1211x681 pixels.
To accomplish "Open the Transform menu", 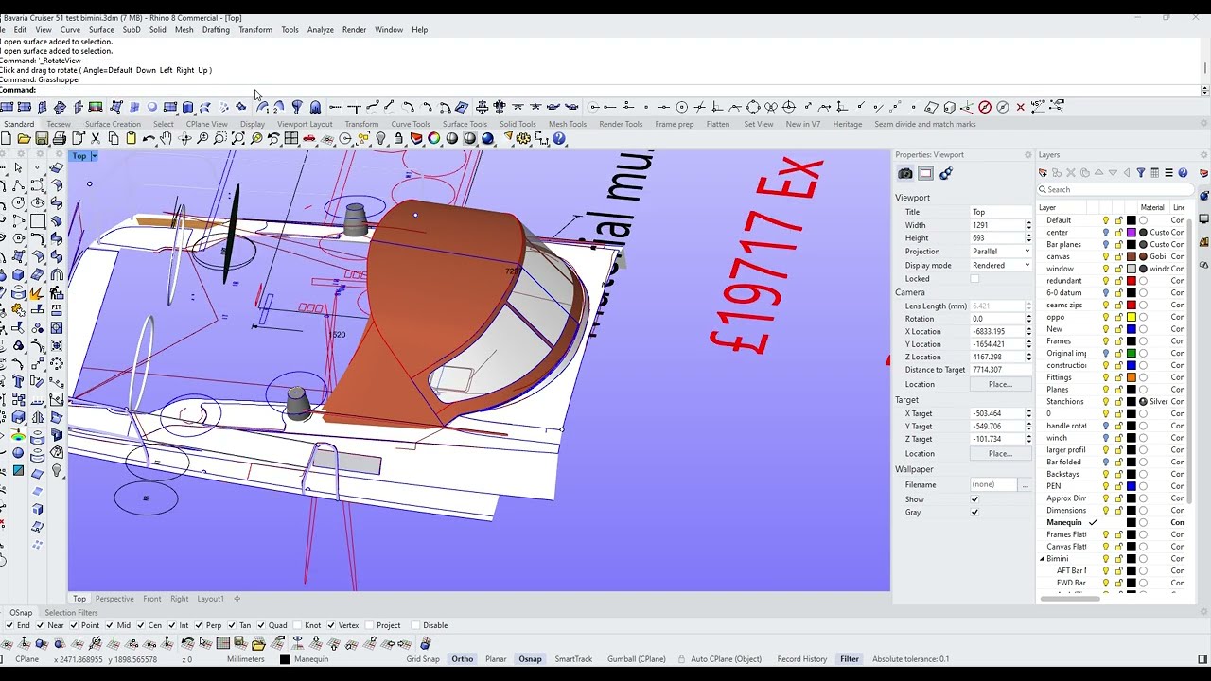I will tap(255, 30).
